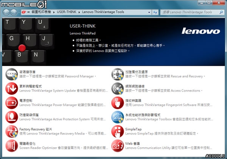Expand the USER-THINK breadcrumb arrow

pos(79,12)
